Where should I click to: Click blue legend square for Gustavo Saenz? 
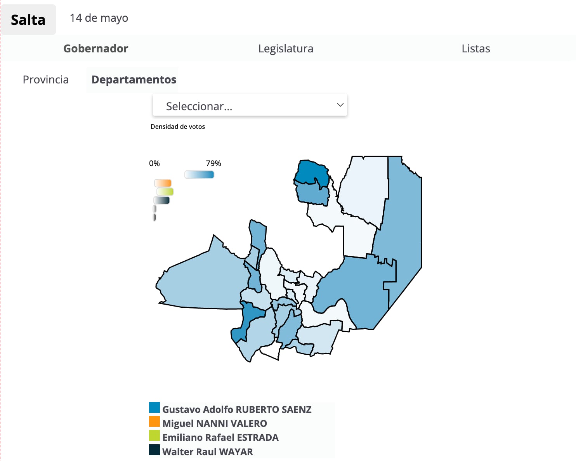click(154, 407)
